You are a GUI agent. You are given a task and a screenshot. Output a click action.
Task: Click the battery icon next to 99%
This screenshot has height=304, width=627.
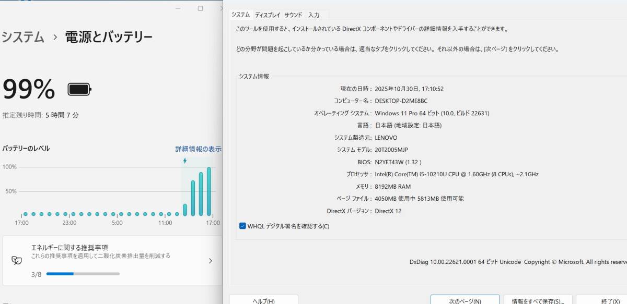(78, 89)
